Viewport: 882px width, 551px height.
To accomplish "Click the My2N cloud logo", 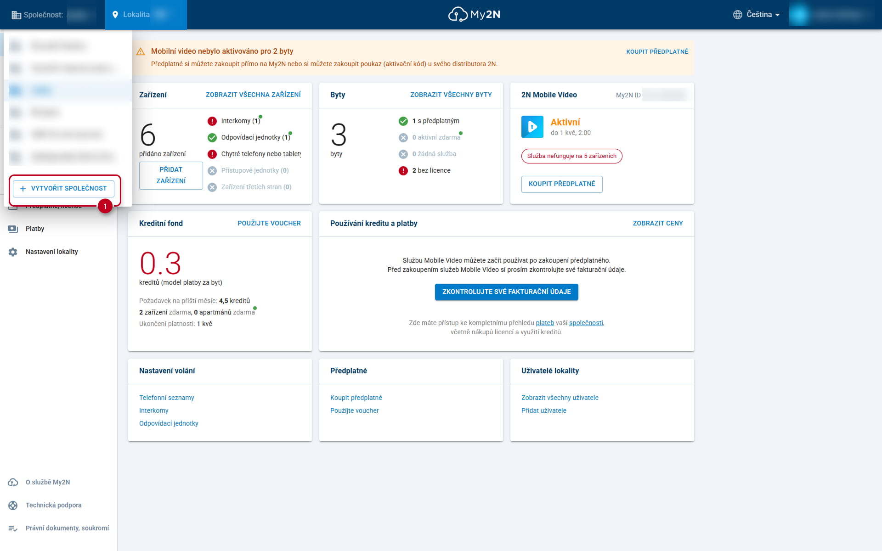I will pos(474,15).
